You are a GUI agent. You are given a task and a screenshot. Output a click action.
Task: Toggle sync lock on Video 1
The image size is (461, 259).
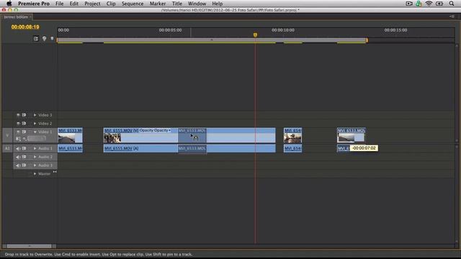click(24, 132)
